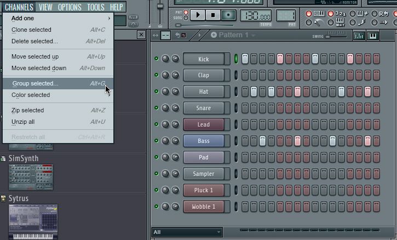The width and height of the screenshot is (397, 240).
Task: Toggle the auto-scroll arrow icon
Action: (383, 22)
